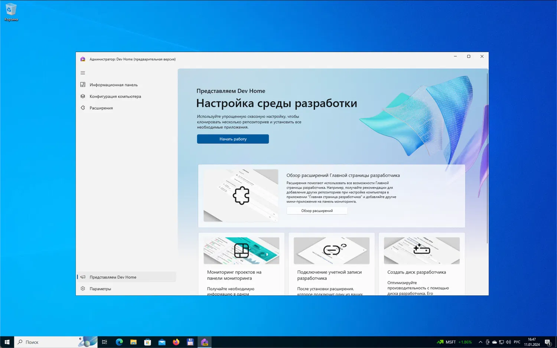Image resolution: width=557 pixels, height=348 pixels.
Task: Click the window title Администратор: Dev Home
Action: [133, 59]
